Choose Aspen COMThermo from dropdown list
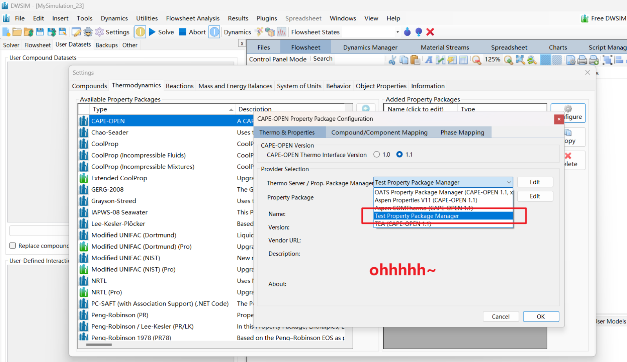Image resolution: width=627 pixels, height=362 pixels. point(444,208)
